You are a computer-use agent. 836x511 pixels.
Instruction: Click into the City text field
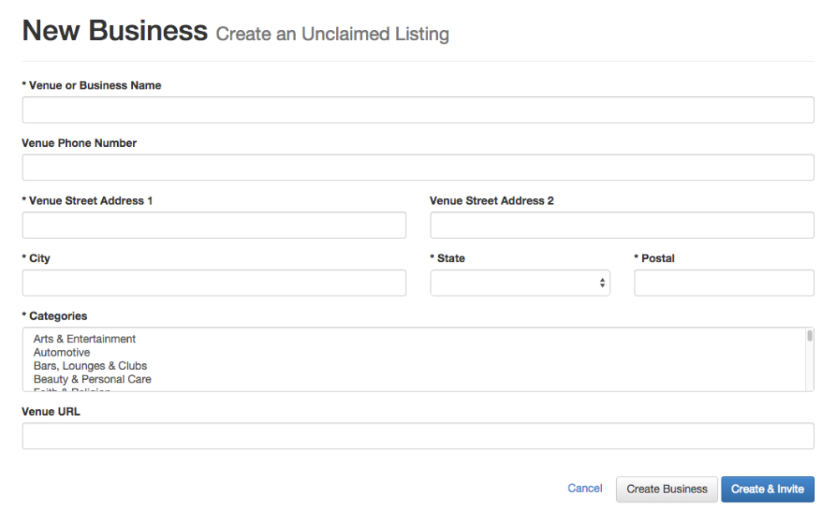(x=214, y=283)
